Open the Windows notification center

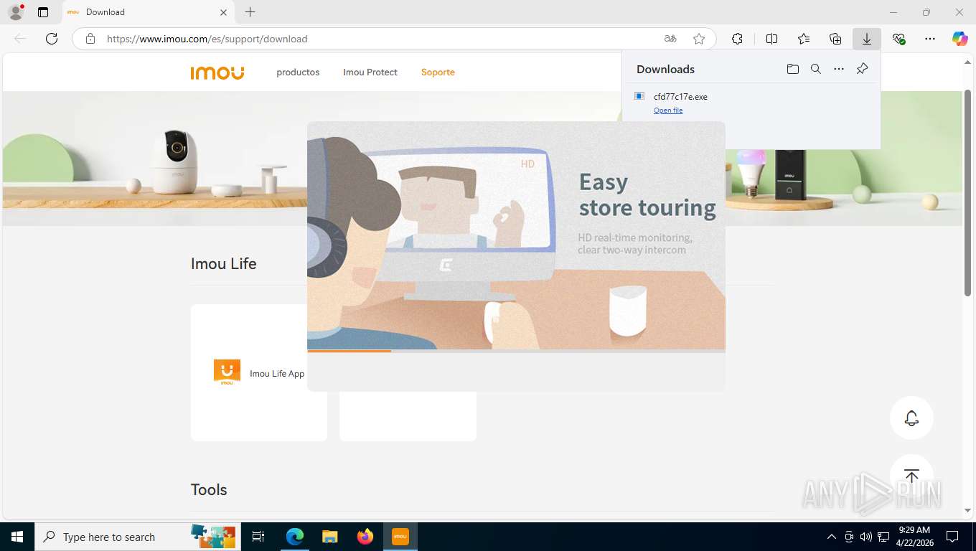952,537
